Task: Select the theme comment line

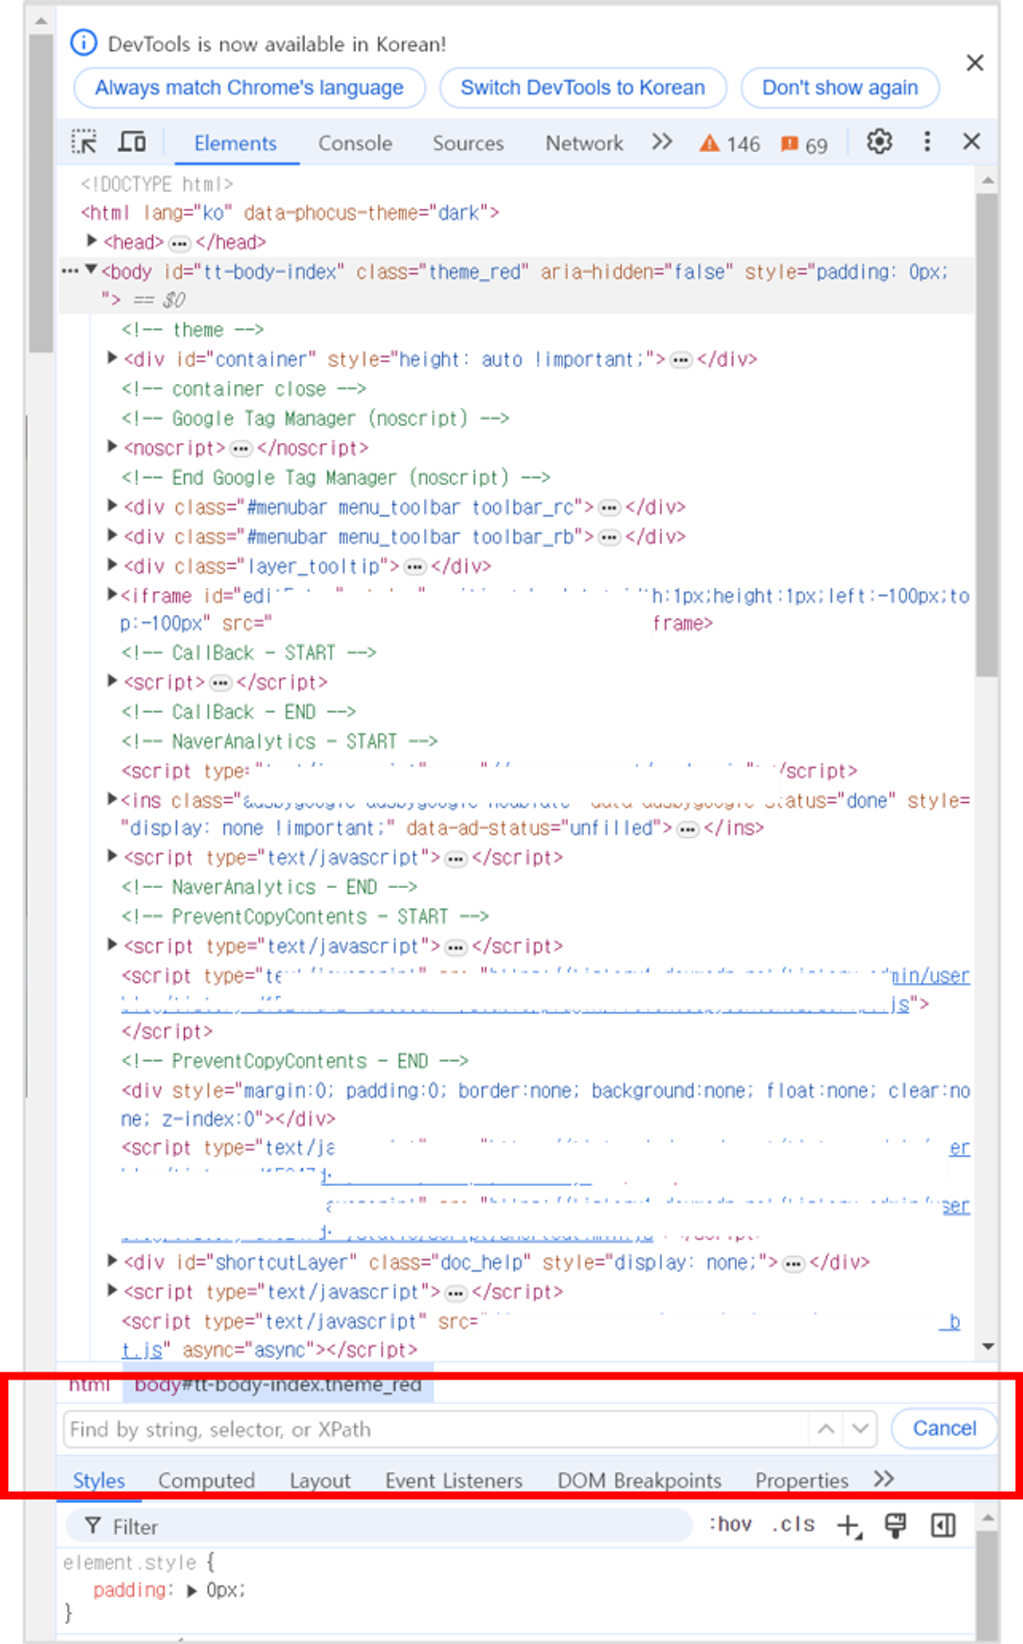Action: coord(193,330)
